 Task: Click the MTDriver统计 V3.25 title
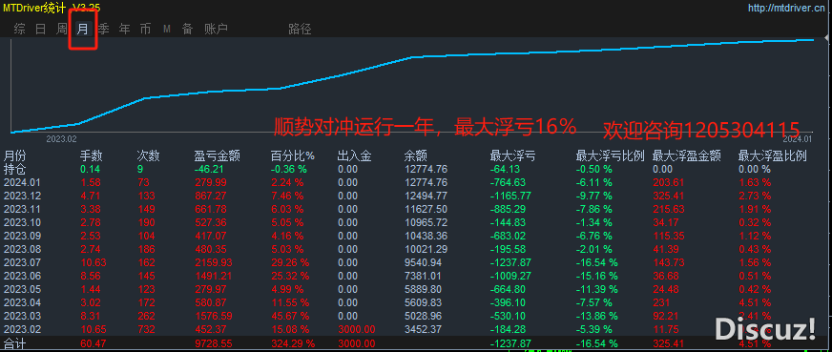coord(52,8)
